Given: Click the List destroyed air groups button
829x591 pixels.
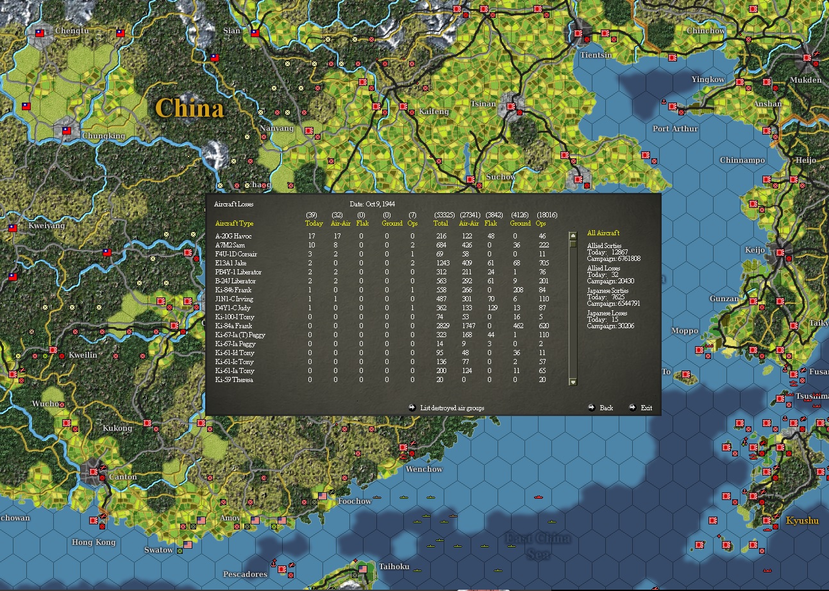Looking at the screenshot, I should point(446,408).
